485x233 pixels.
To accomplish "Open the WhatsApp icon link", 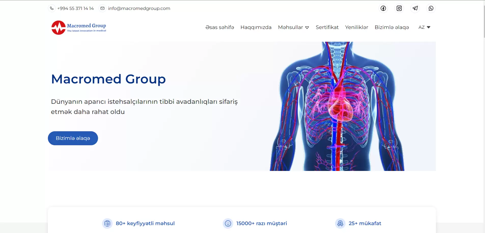I will point(431,8).
